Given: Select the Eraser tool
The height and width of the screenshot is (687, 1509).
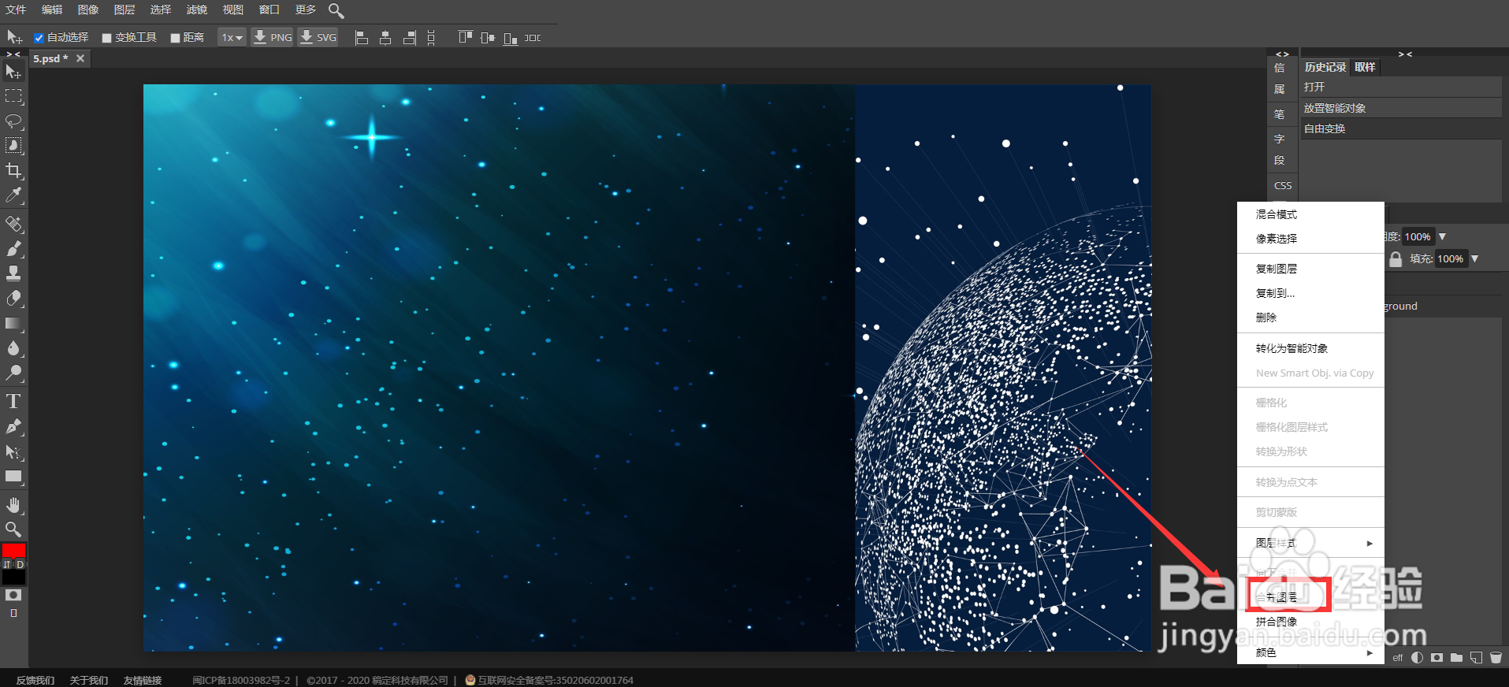Looking at the screenshot, I should (x=13, y=299).
